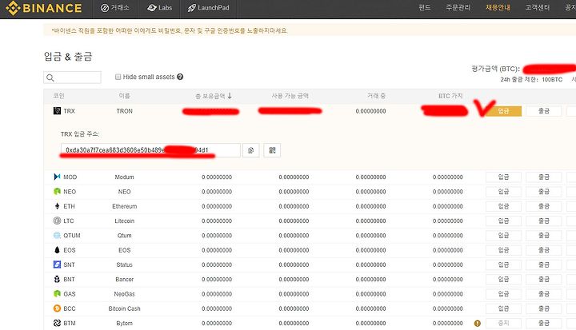
Task: Click the BNT 출금 withdraw button
Action: 544,280
